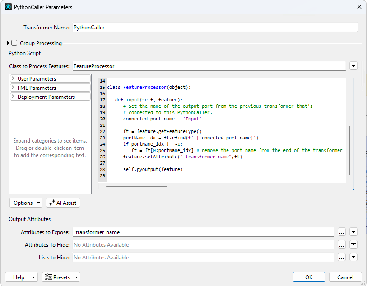Open ellipsis editor for Attributes To Hide
The height and width of the screenshot is (286, 367).
[342, 245]
